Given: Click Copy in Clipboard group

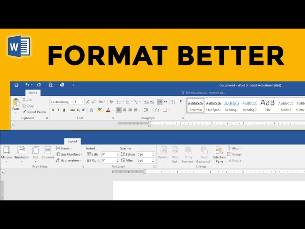Looking at the screenshot, I should coord(28,106).
